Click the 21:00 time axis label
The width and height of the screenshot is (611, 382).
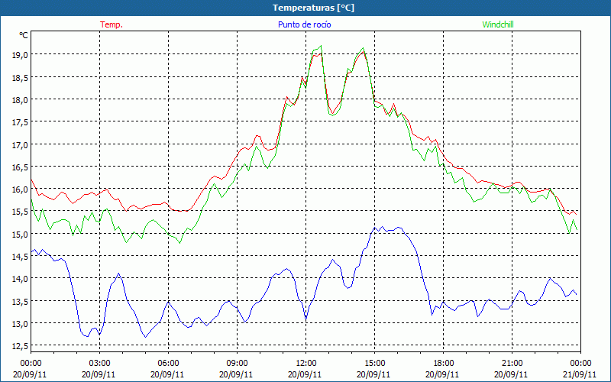click(x=512, y=364)
